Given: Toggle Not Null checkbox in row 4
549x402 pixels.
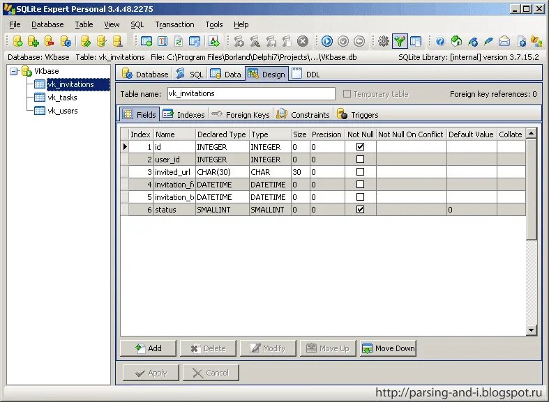Looking at the screenshot, I should (x=360, y=185).
